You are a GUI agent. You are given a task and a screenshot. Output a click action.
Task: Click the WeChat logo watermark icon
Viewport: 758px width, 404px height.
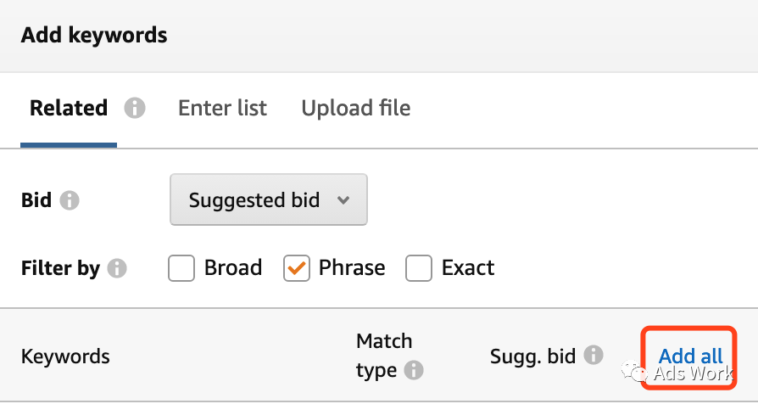point(634,372)
